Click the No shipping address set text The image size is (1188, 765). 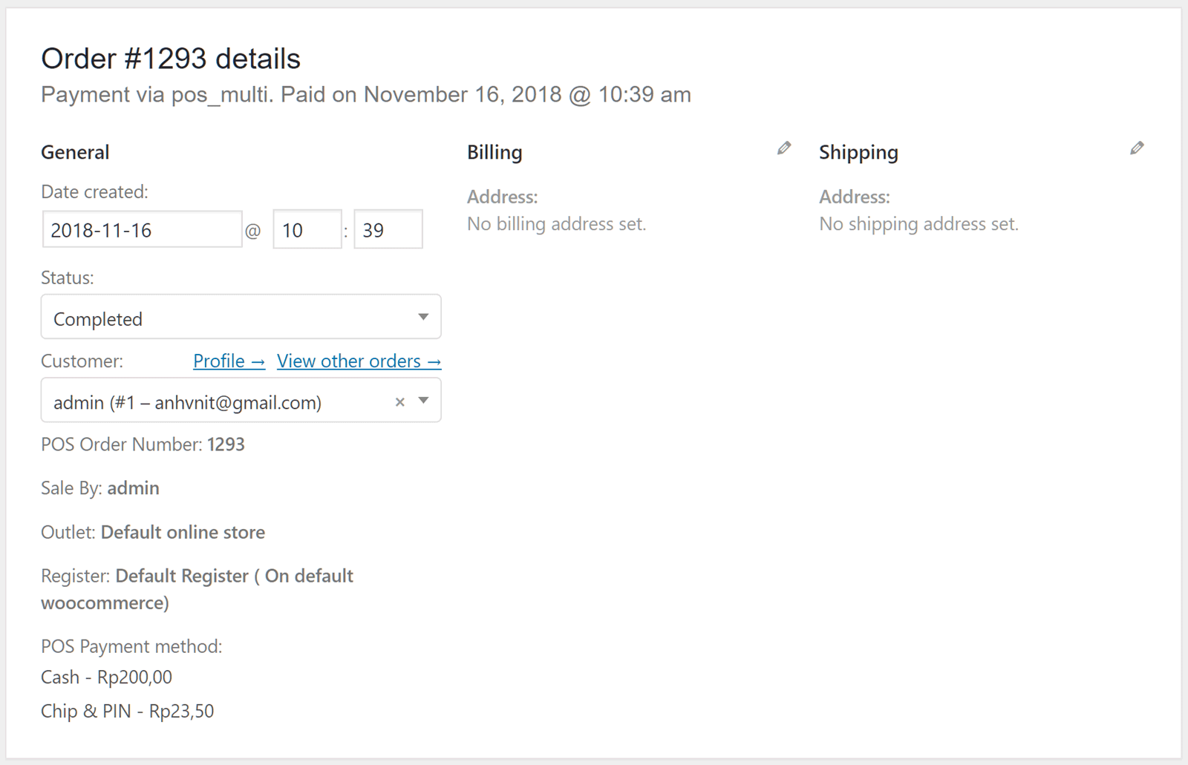click(918, 224)
